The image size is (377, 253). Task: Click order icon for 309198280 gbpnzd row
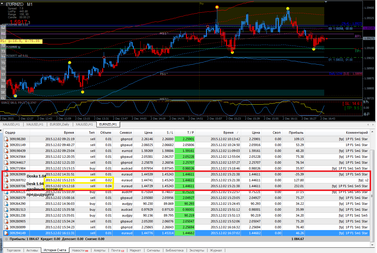[x=6, y=139]
